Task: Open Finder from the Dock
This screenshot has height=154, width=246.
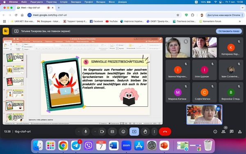Action: click(38, 145)
